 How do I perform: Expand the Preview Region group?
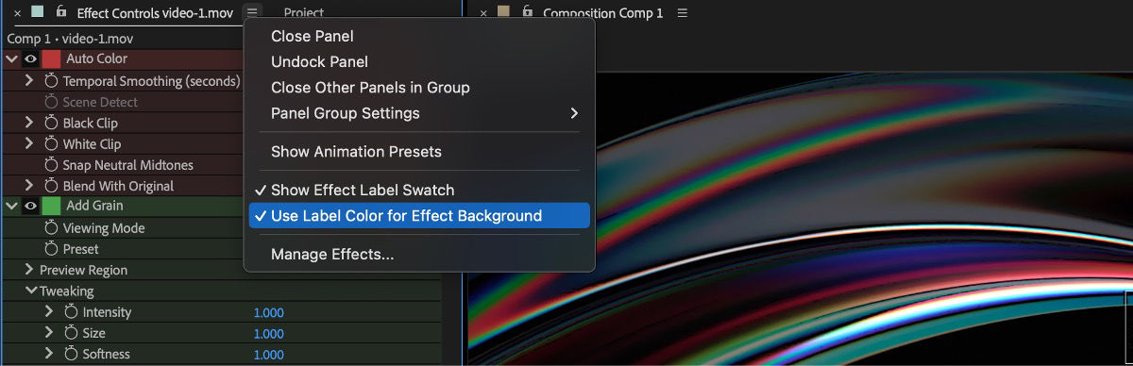click(x=29, y=270)
